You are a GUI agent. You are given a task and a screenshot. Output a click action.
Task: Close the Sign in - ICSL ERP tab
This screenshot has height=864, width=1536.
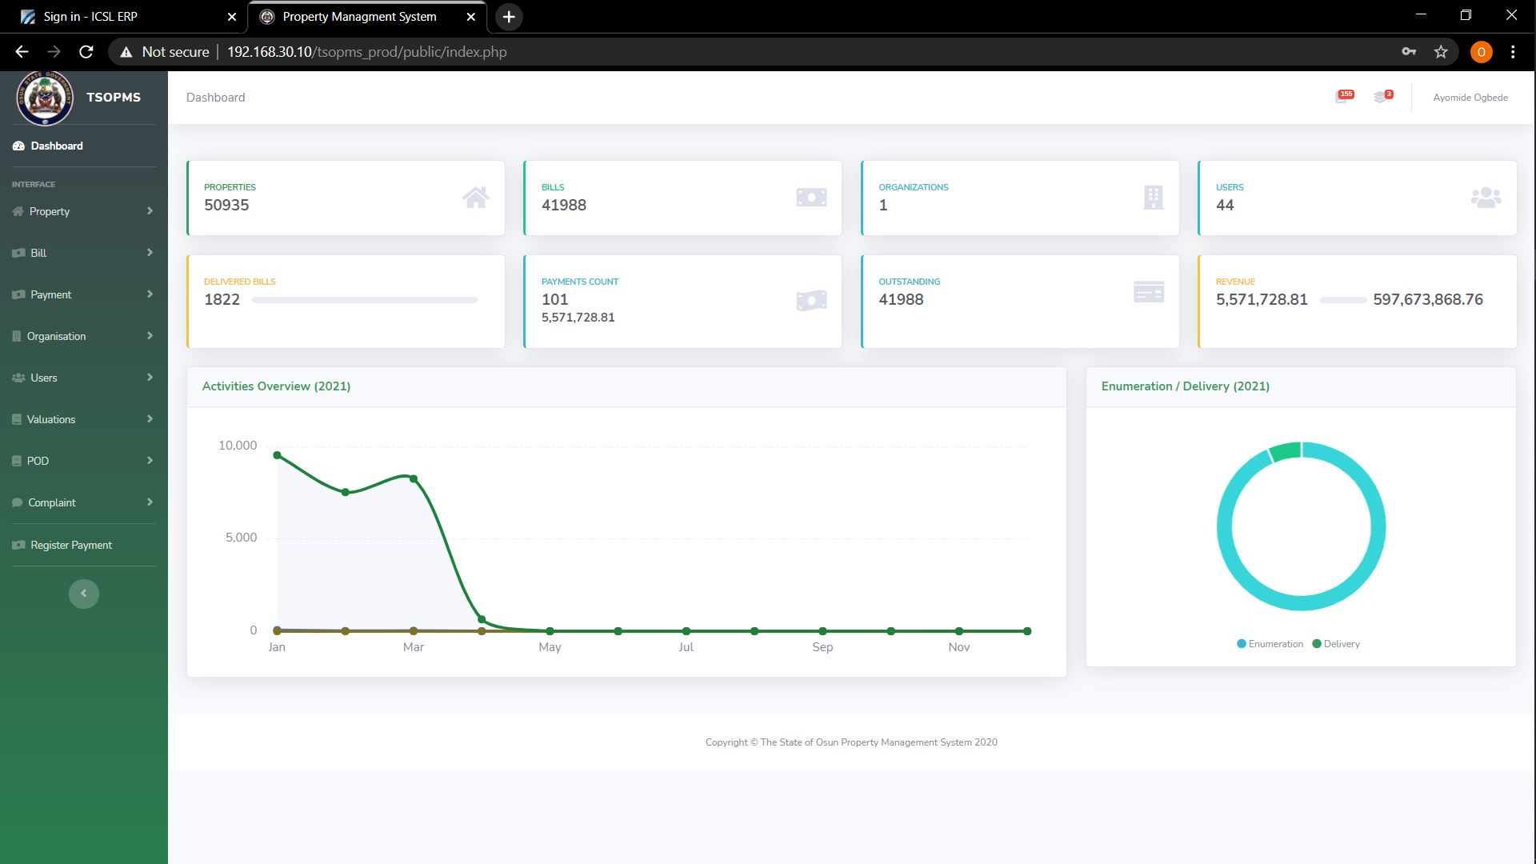point(232,17)
